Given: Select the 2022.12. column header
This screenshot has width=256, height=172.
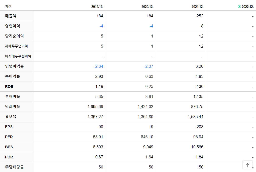Looking at the screenshot, I should tap(247, 7).
